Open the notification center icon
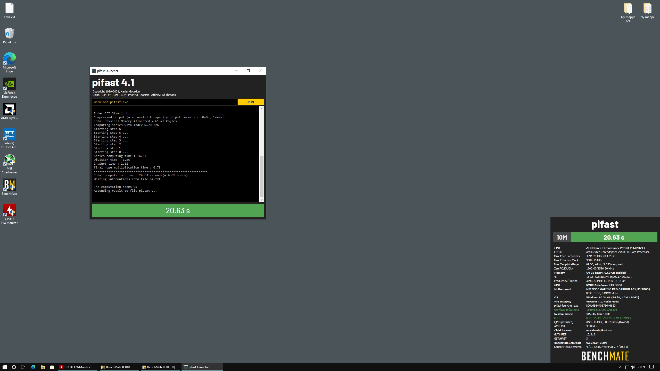This screenshot has height=371, width=660. [651, 367]
